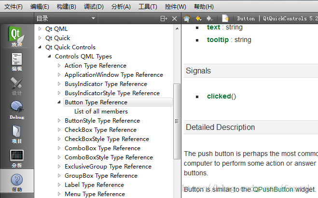The width and height of the screenshot is (318, 198).
Task: Close the contents sidebar panel
Action: pyautogui.click(x=174, y=19)
